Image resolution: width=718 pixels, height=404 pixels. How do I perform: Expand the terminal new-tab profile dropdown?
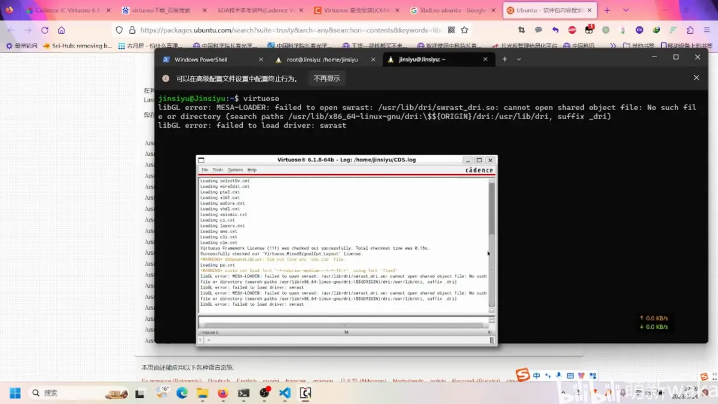tap(519, 59)
